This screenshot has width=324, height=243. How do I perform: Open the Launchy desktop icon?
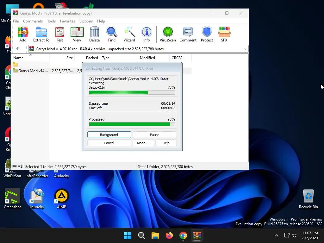[x=37, y=199]
